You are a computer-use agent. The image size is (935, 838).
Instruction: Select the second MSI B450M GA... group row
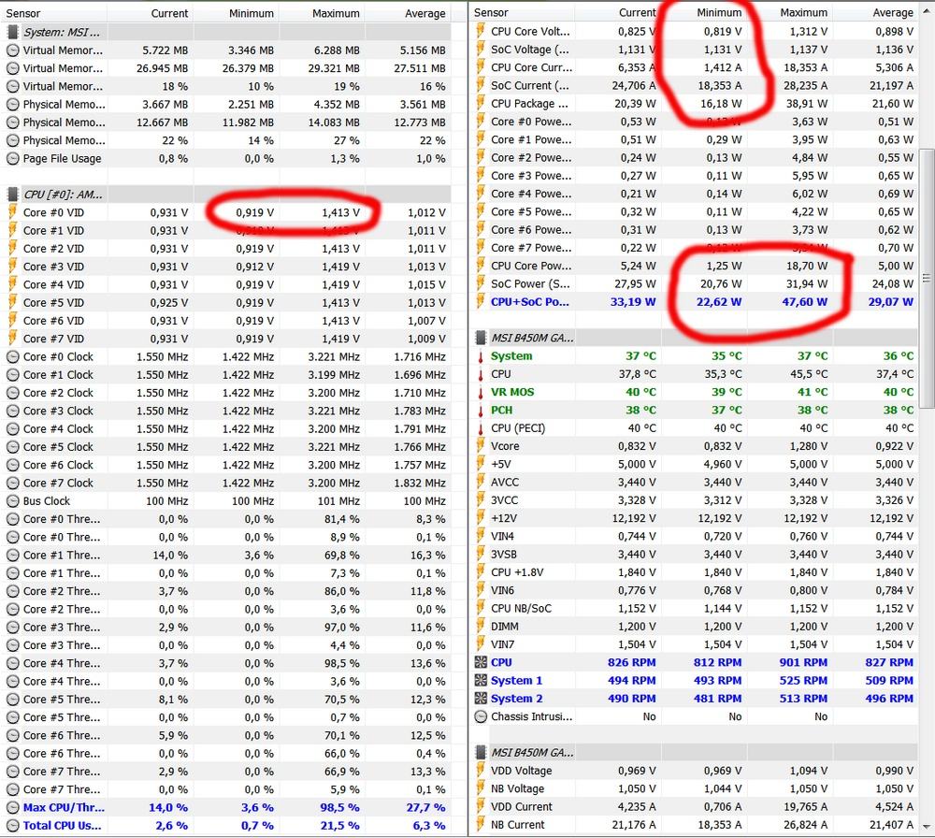[695, 752]
